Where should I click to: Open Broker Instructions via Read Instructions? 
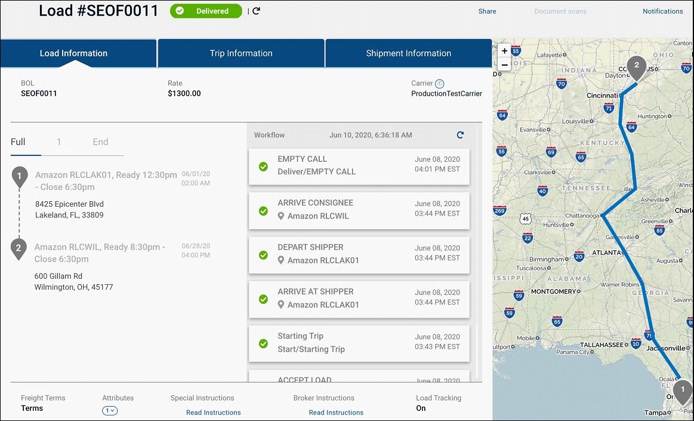[336, 412]
